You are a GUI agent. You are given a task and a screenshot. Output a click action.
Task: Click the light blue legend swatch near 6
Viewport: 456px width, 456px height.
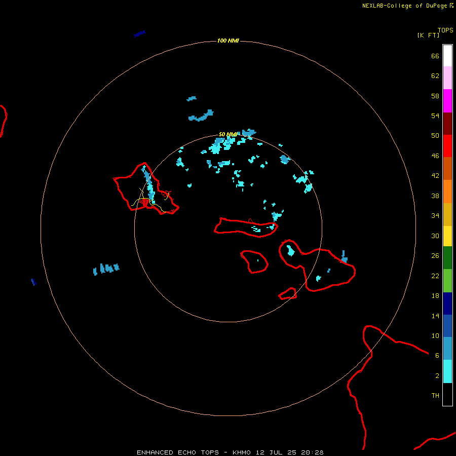pyautogui.click(x=447, y=348)
